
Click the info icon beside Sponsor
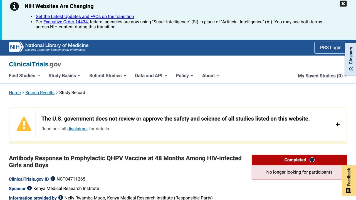tap(29, 188)
